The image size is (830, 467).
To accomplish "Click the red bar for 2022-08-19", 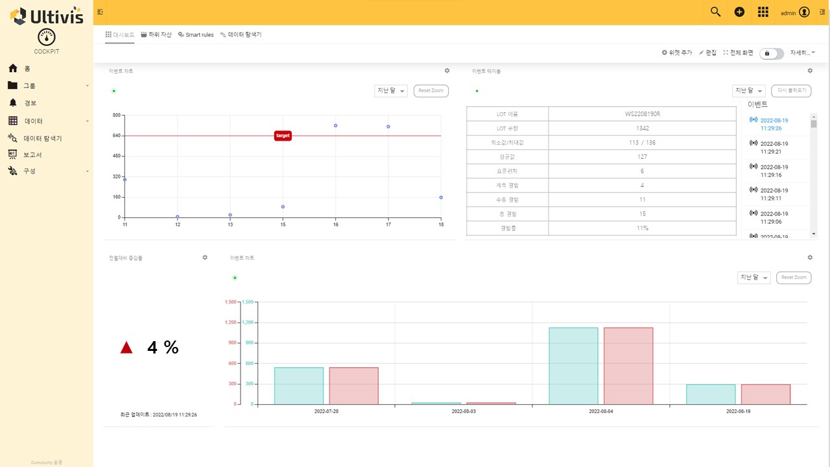I will (x=766, y=394).
